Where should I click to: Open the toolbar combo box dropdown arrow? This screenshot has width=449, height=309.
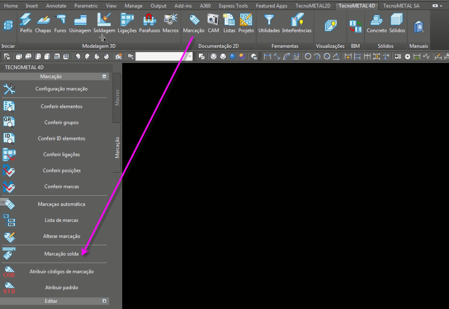coord(190,57)
